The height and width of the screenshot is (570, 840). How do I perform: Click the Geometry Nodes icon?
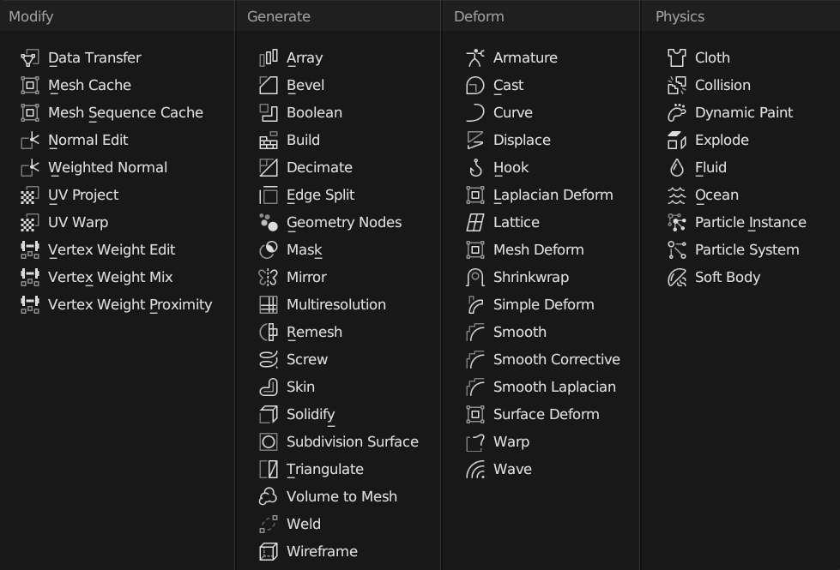(269, 222)
